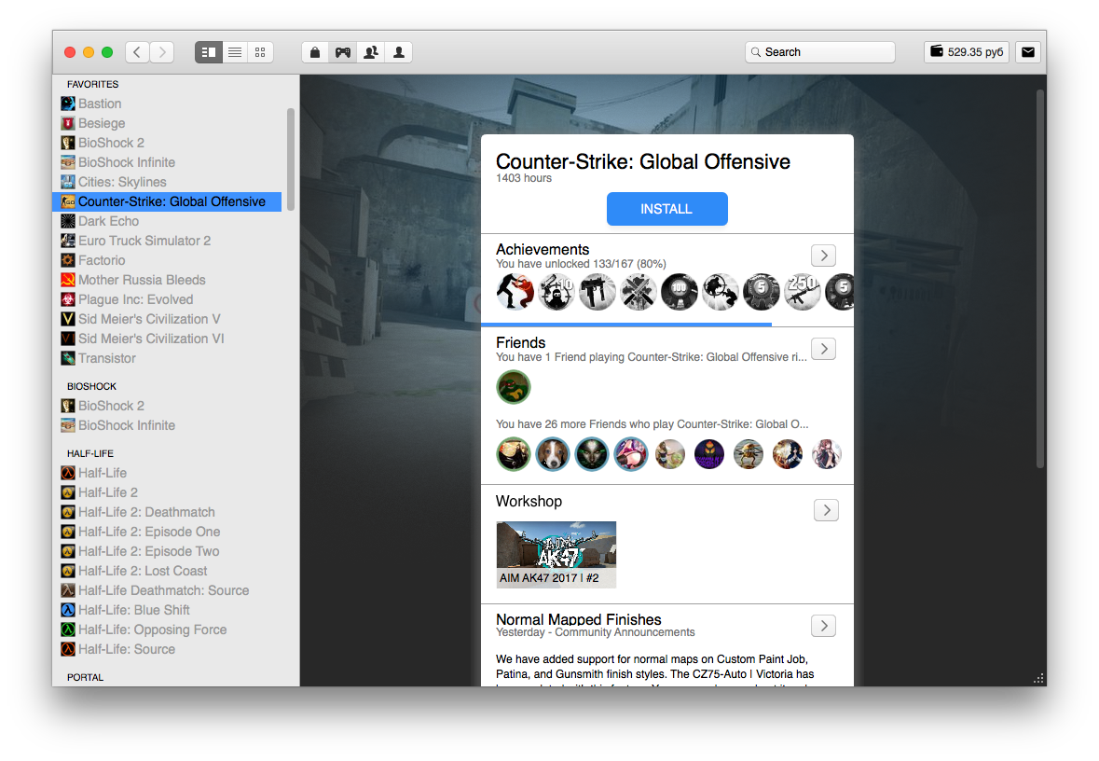Click the main content vertical scrollbar

[1041, 279]
